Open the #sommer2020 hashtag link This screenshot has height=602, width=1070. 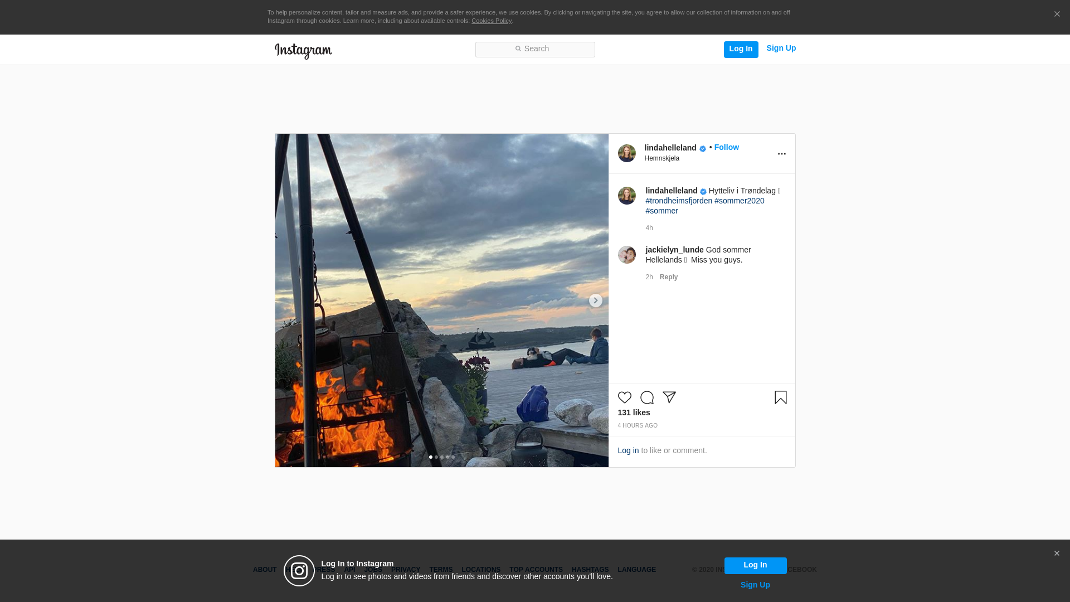(x=739, y=201)
